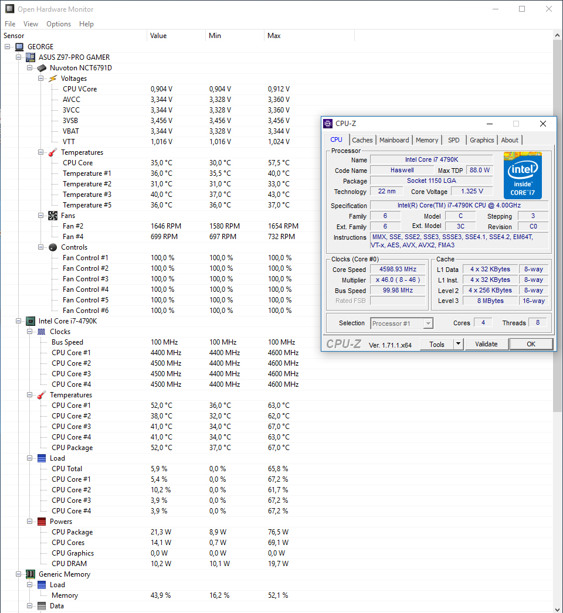Click the Sensor column header
Viewport: 563px width, 613px height.
(x=73, y=36)
